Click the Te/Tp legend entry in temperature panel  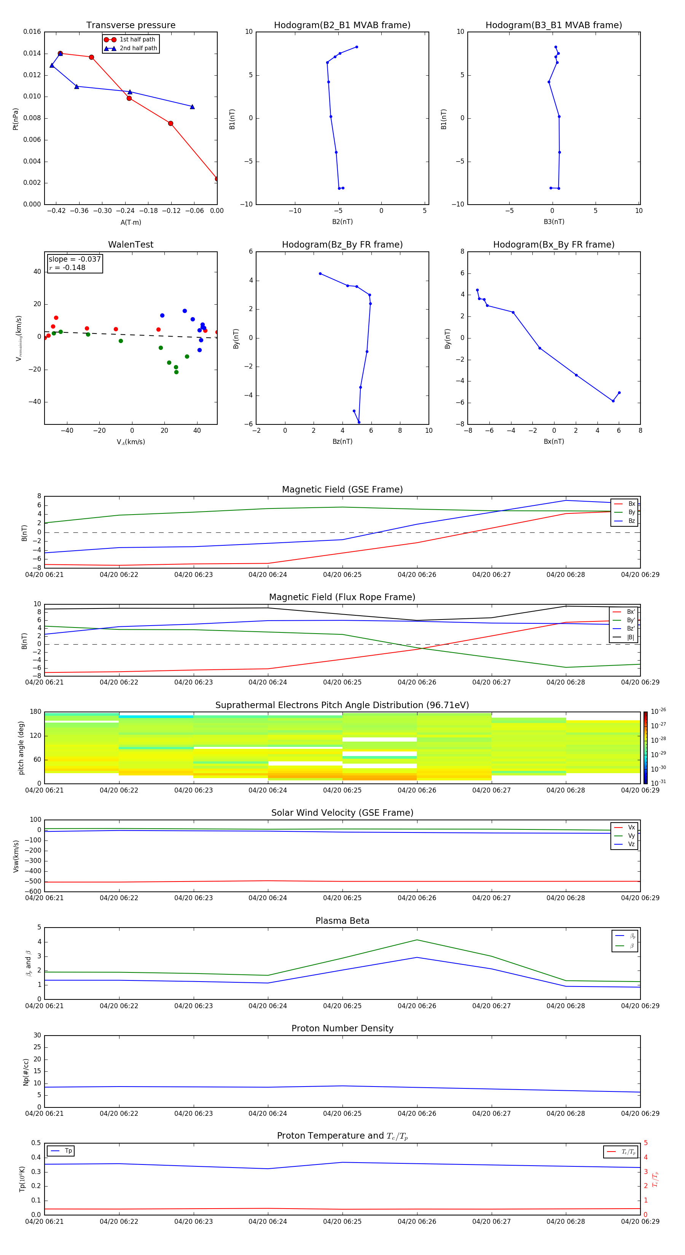[x=621, y=1152]
